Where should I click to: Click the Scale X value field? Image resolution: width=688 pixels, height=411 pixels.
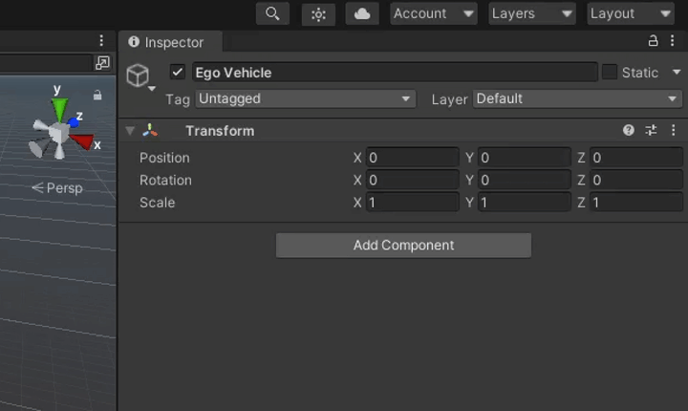pyautogui.click(x=413, y=203)
